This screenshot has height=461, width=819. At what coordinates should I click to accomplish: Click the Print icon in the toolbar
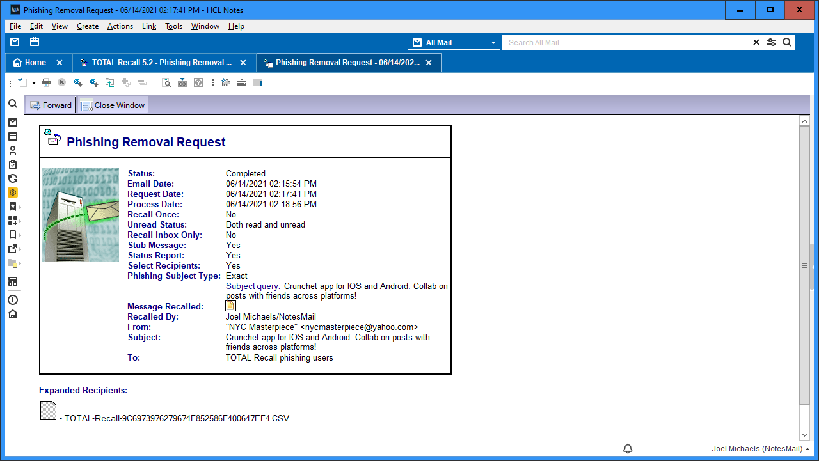point(46,82)
